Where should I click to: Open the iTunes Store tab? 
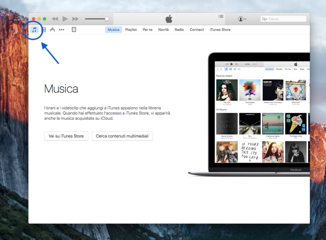tap(220, 30)
